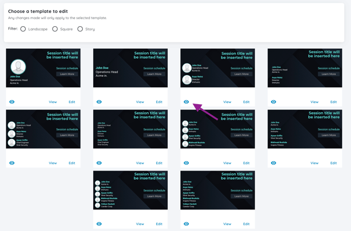Open thumbnail of five-speaker text-only template
The height and width of the screenshot is (231, 351).
217,190
